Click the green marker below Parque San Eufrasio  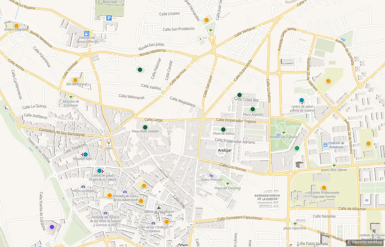pyautogui.click(x=297, y=148)
